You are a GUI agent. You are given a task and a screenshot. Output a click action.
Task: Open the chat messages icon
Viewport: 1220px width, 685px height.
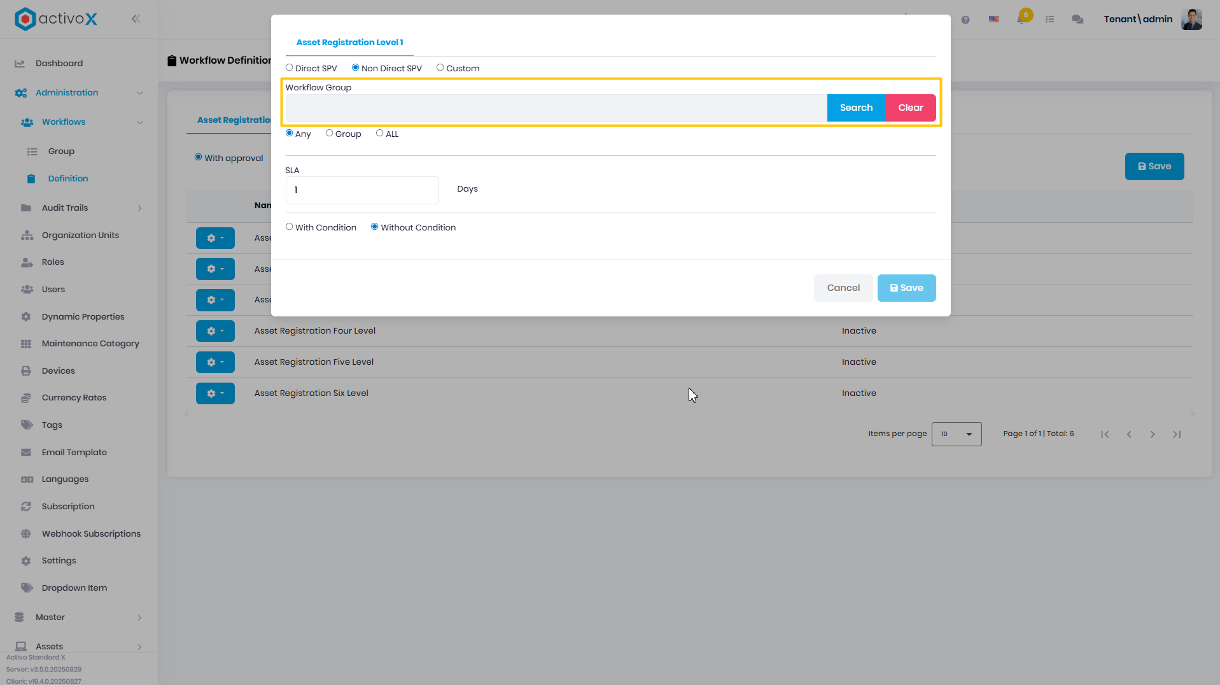point(1077,20)
